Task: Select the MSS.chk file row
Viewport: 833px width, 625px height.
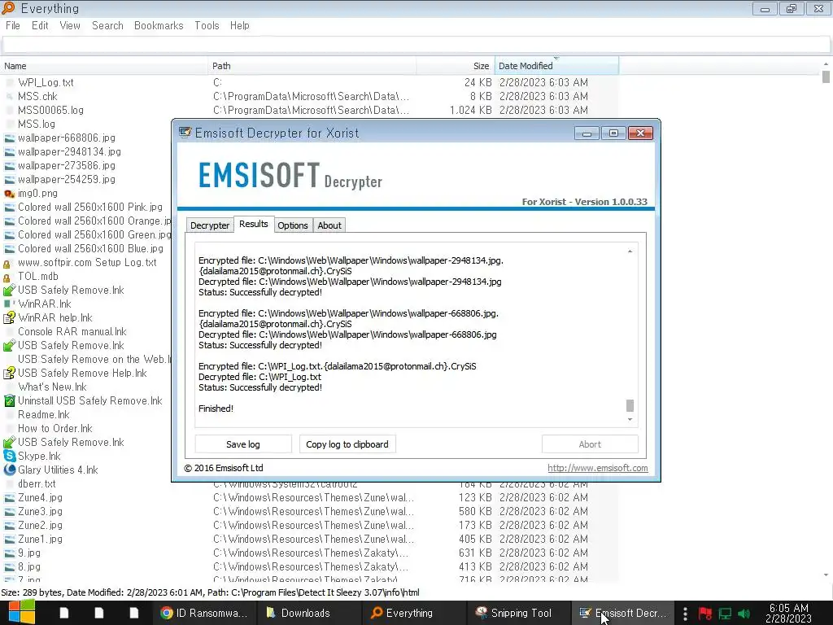Action: coord(310,96)
